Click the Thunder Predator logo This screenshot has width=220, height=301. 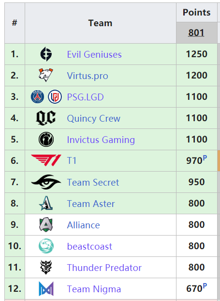[46, 267]
